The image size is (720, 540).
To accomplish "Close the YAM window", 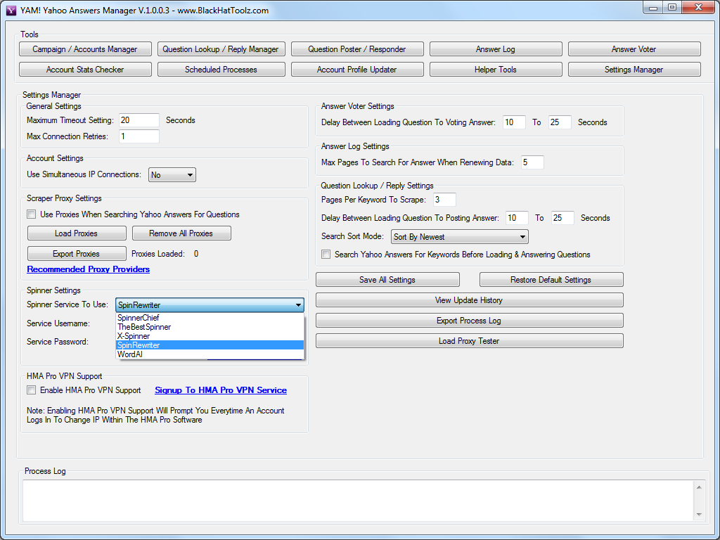I will (698, 8).
